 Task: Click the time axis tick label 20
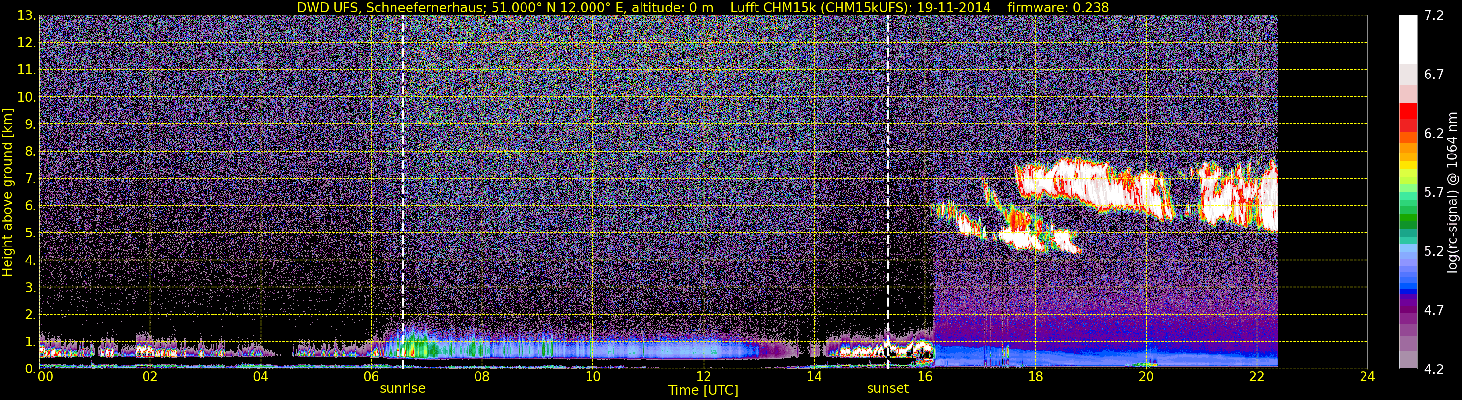(1146, 377)
